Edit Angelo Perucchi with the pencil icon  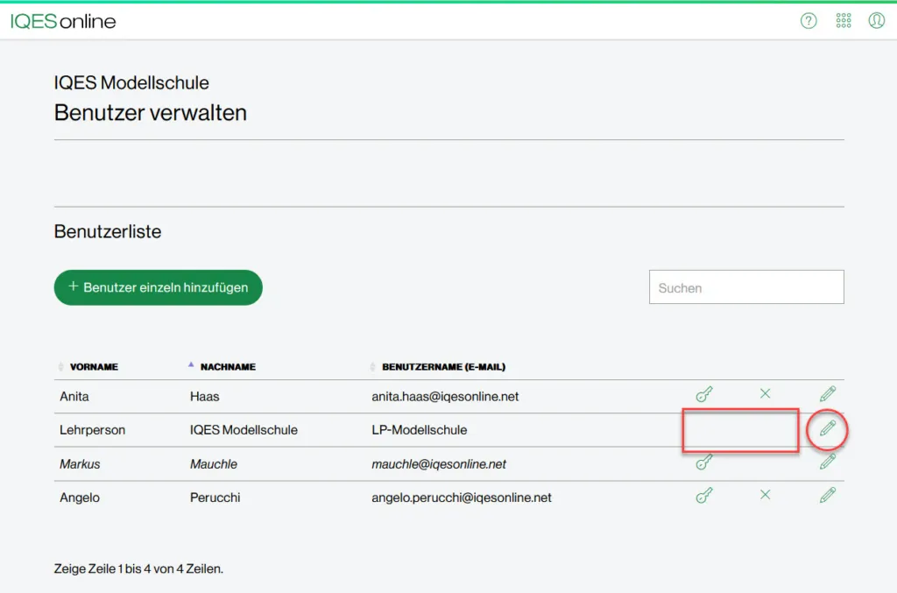point(827,495)
